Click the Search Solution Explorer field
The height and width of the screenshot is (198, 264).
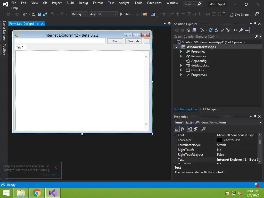[x=214, y=37]
